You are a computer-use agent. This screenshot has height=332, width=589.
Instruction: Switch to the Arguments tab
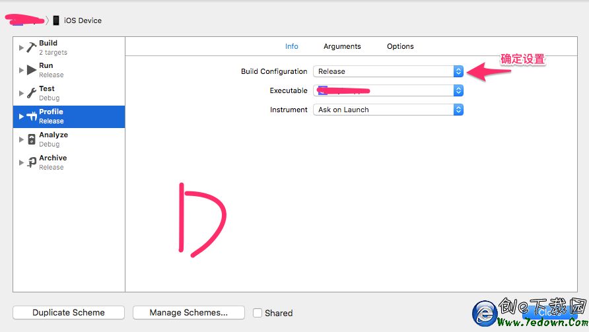342,46
